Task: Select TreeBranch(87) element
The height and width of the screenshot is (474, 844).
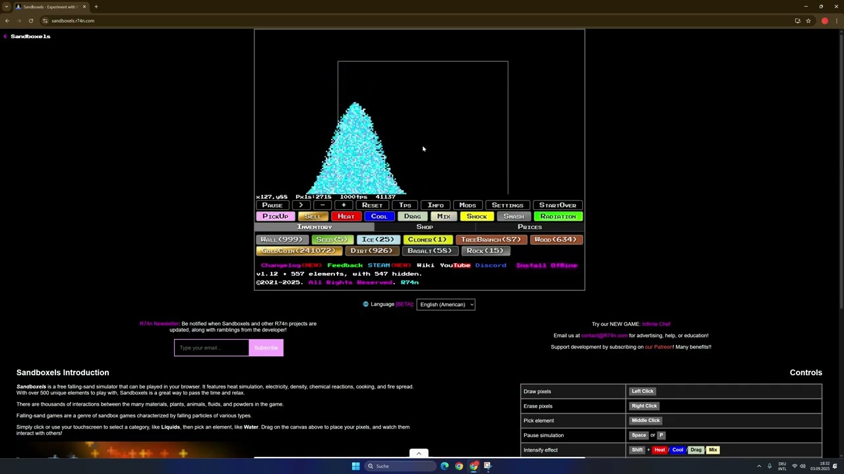Action: [x=491, y=240]
